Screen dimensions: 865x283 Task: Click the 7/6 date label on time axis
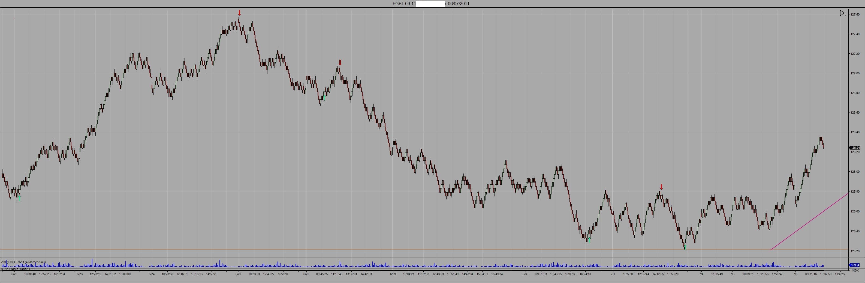(x=795, y=274)
